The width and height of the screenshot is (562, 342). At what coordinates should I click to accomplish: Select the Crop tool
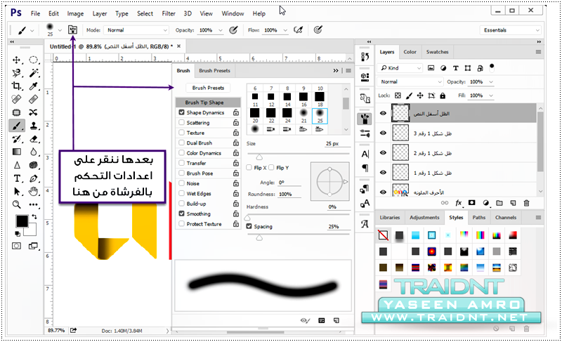pyautogui.click(x=16, y=86)
